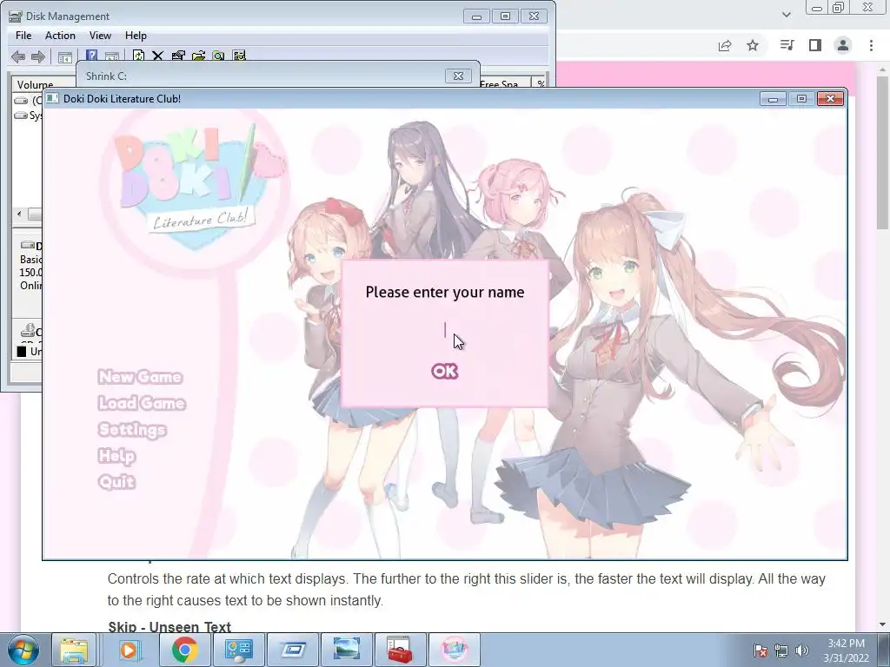Focus the name input field
This screenshot has width=890, height=667.
pos(445,330)
